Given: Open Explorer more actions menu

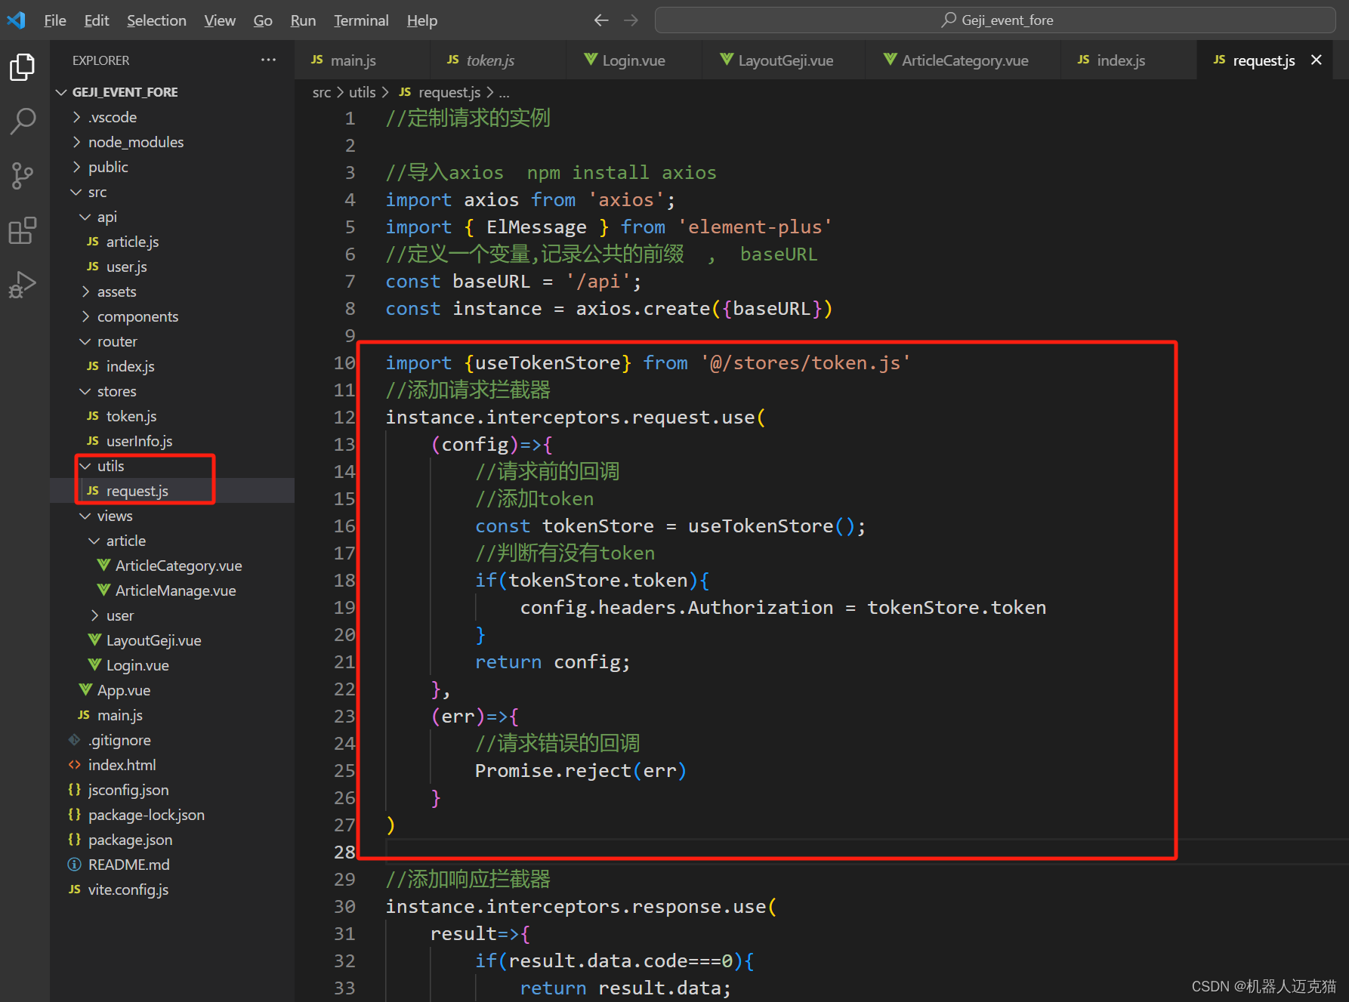Looking at the screenshot, I should (x=268, y=60).
